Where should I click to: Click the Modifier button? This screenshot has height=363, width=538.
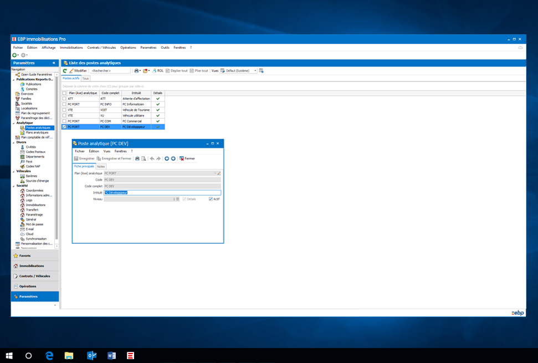[78, 71]
